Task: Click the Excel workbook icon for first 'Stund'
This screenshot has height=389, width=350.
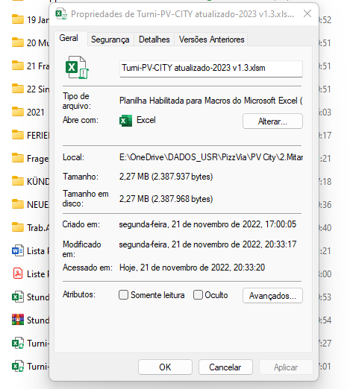Action: 18,297
